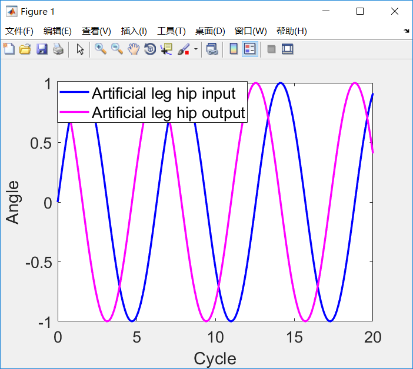Click the Show Plot Tools icon
This screenshot has width=413, height=369.
point(287,49)
